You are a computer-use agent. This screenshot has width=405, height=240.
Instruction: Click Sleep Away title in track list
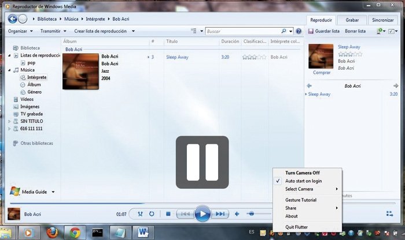pos(177,57)
